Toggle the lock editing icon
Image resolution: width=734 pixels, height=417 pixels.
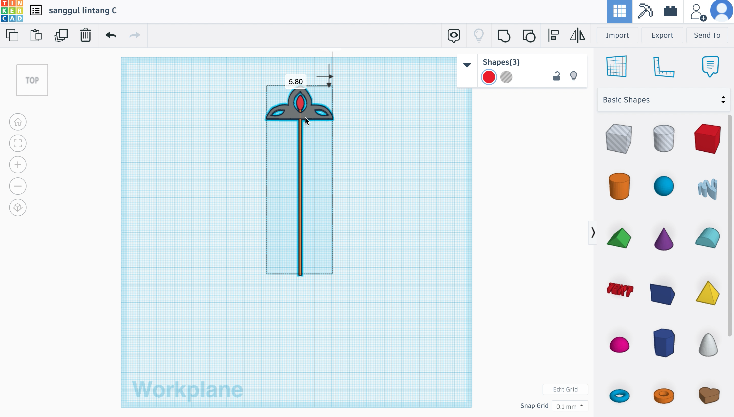click(x=556, y=76)
